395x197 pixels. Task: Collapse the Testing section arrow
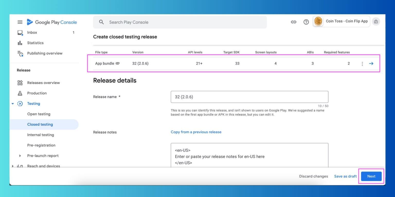coord(13,104)
